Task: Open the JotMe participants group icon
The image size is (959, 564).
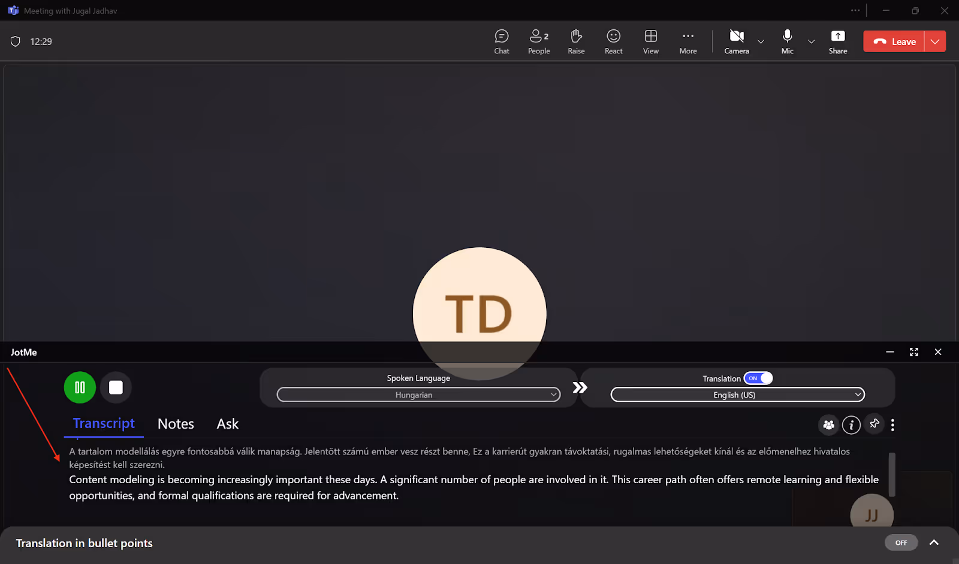Action: tap(828, 425)
